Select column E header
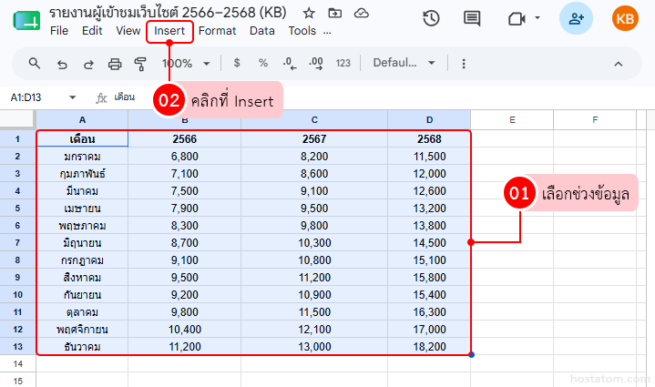Screen dimensions: 655x387 [x=512, y=120]
